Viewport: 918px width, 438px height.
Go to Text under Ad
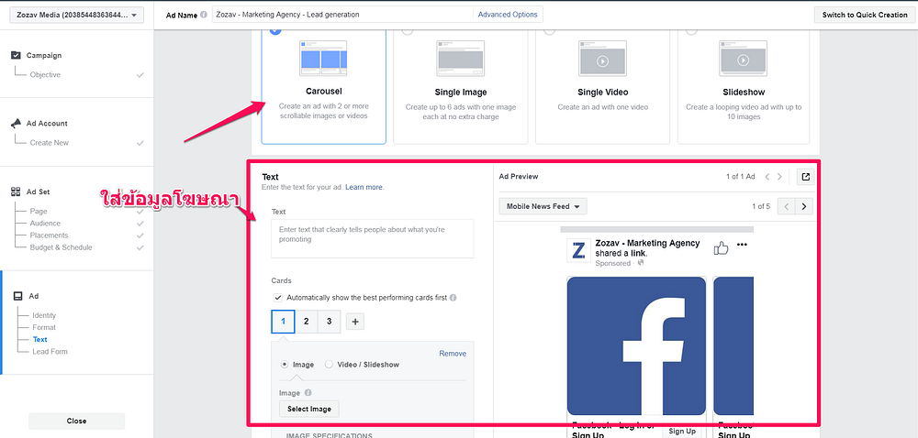[39, 339]
